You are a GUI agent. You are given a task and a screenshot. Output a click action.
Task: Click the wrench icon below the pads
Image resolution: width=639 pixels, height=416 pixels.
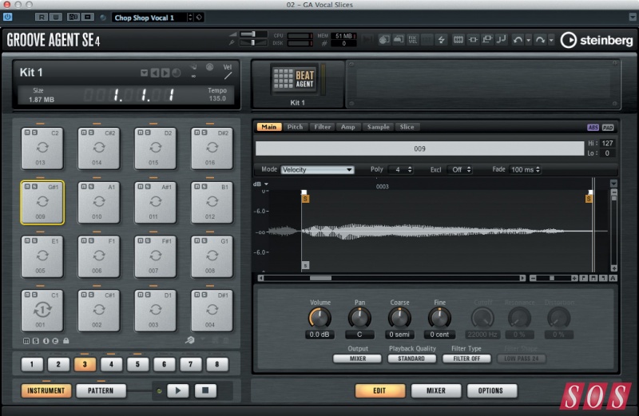(x=190, y=340)
